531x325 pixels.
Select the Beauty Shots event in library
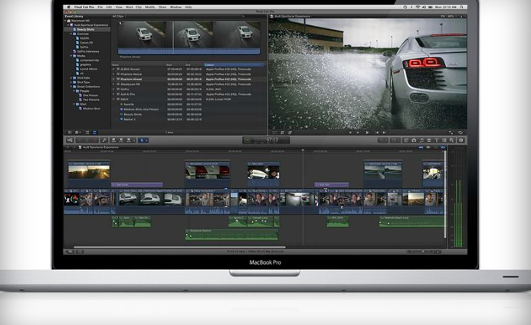pos(84,28)
